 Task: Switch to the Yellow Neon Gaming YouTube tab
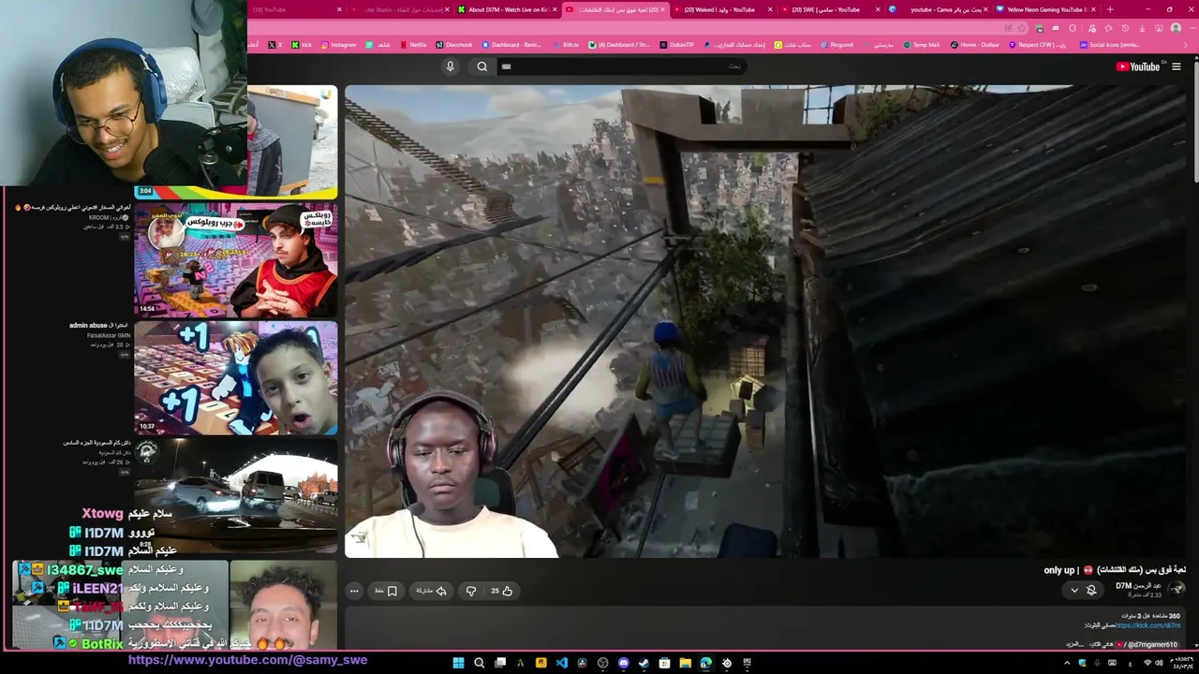pos(1044,9)
